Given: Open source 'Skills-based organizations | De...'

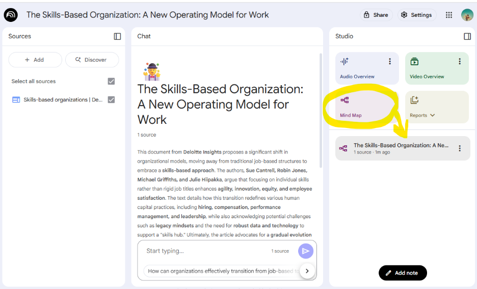Looking at the screenshot, I should [x=63, y=100].
